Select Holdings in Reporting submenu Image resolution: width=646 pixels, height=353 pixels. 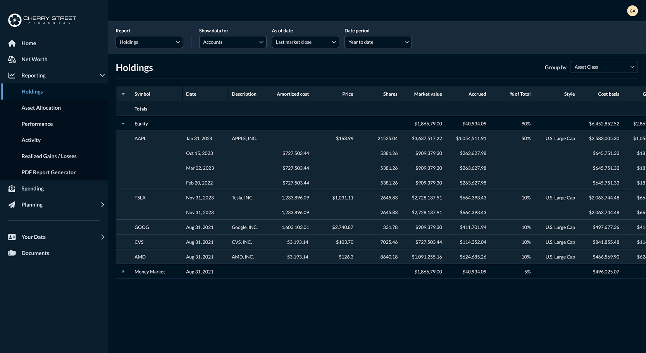[x=32, y=91]
